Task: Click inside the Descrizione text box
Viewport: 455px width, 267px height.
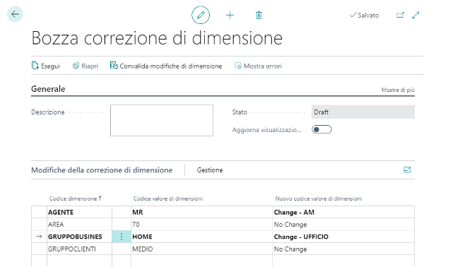Action: point(162,121)
